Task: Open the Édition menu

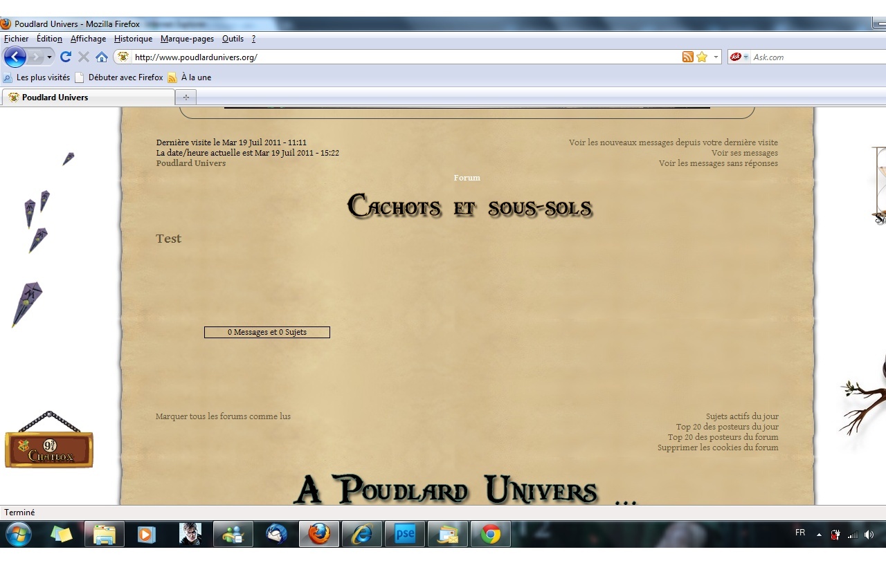Action: click(x=49, y=39)
